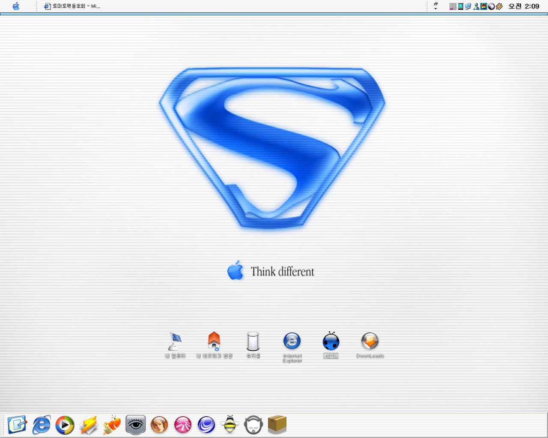The image size is (548, 438).
Task: Open the 내 네트워크 환경 house icon
Action: (x=214, y=342)
